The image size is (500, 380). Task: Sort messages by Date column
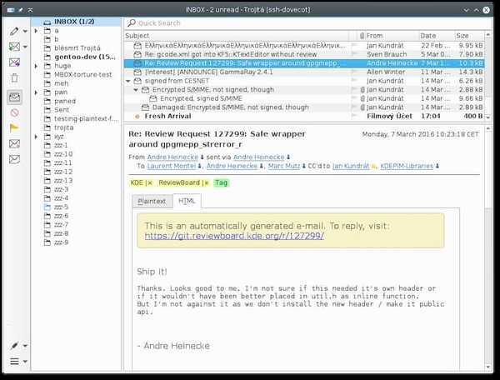click(437, 36)
